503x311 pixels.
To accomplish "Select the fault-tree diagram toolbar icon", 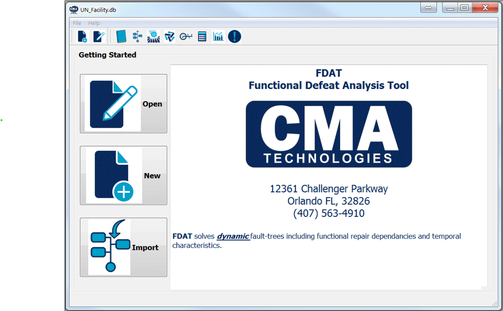I will (137, 36).
